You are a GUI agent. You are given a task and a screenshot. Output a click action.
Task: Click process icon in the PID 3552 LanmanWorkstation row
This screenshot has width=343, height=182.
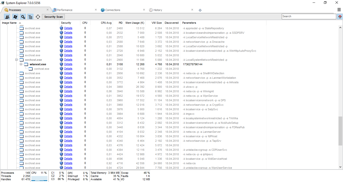22,78
